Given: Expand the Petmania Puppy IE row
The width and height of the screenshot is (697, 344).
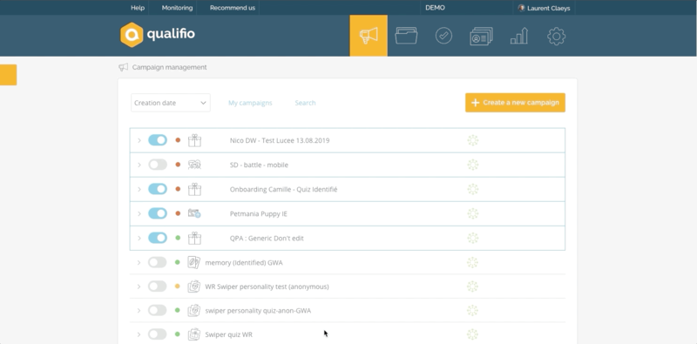Looking at the screenshot, I should (139, 213).
